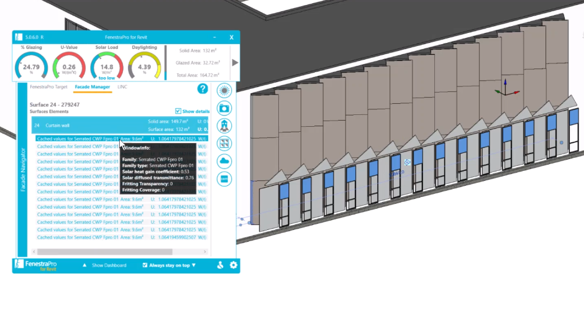Click the scrollbar left arrow
The height and width of the screenshot is (330, 584).
34,252
